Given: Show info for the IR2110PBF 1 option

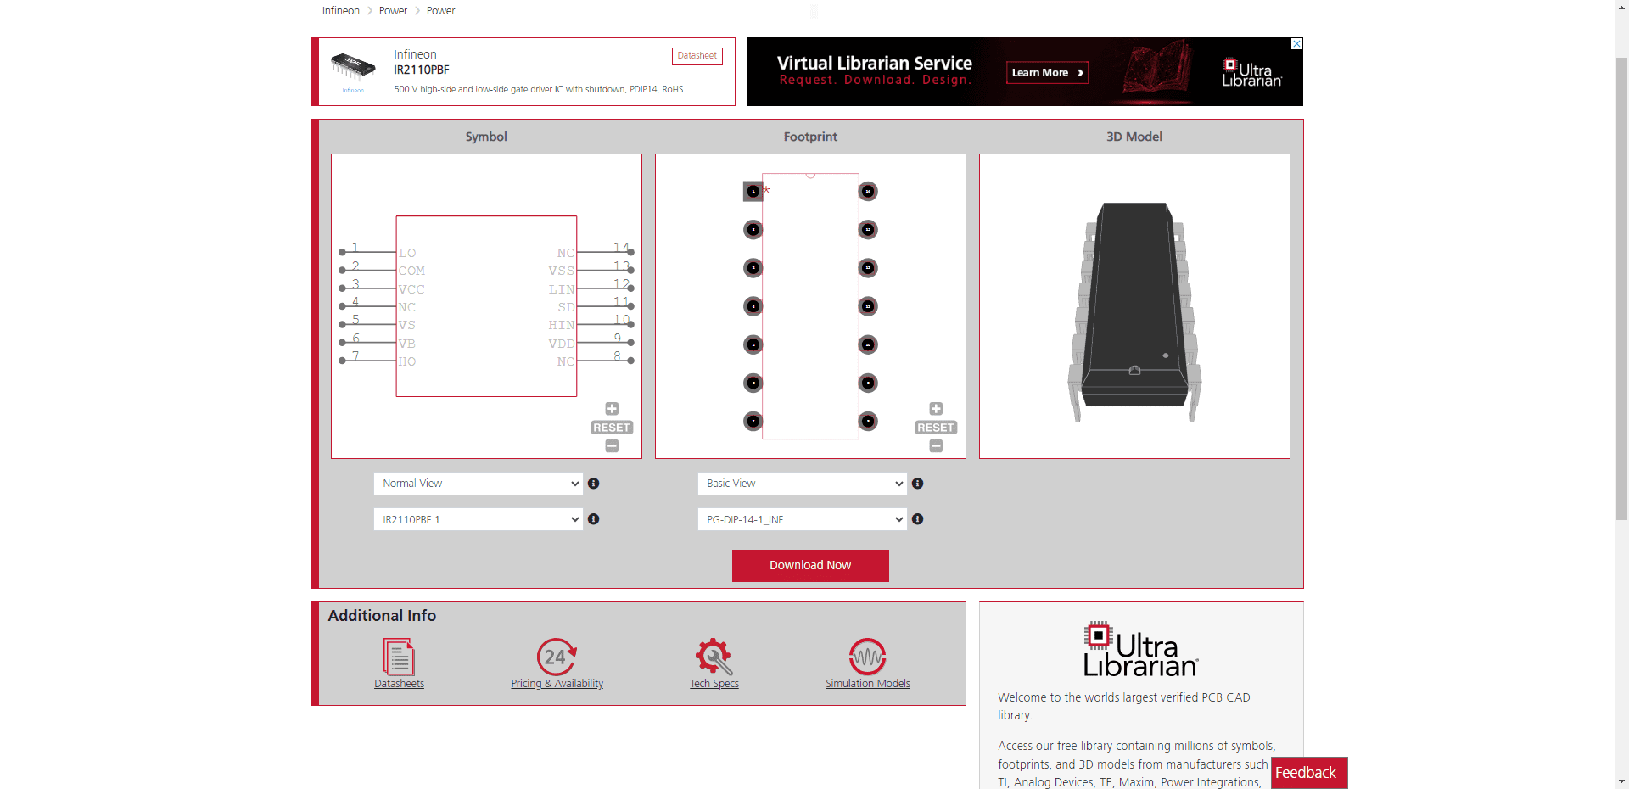Looking at the screenshot, I should pos(594,519).
